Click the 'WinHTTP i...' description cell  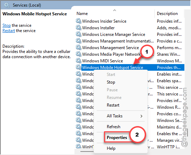[168, 147]
